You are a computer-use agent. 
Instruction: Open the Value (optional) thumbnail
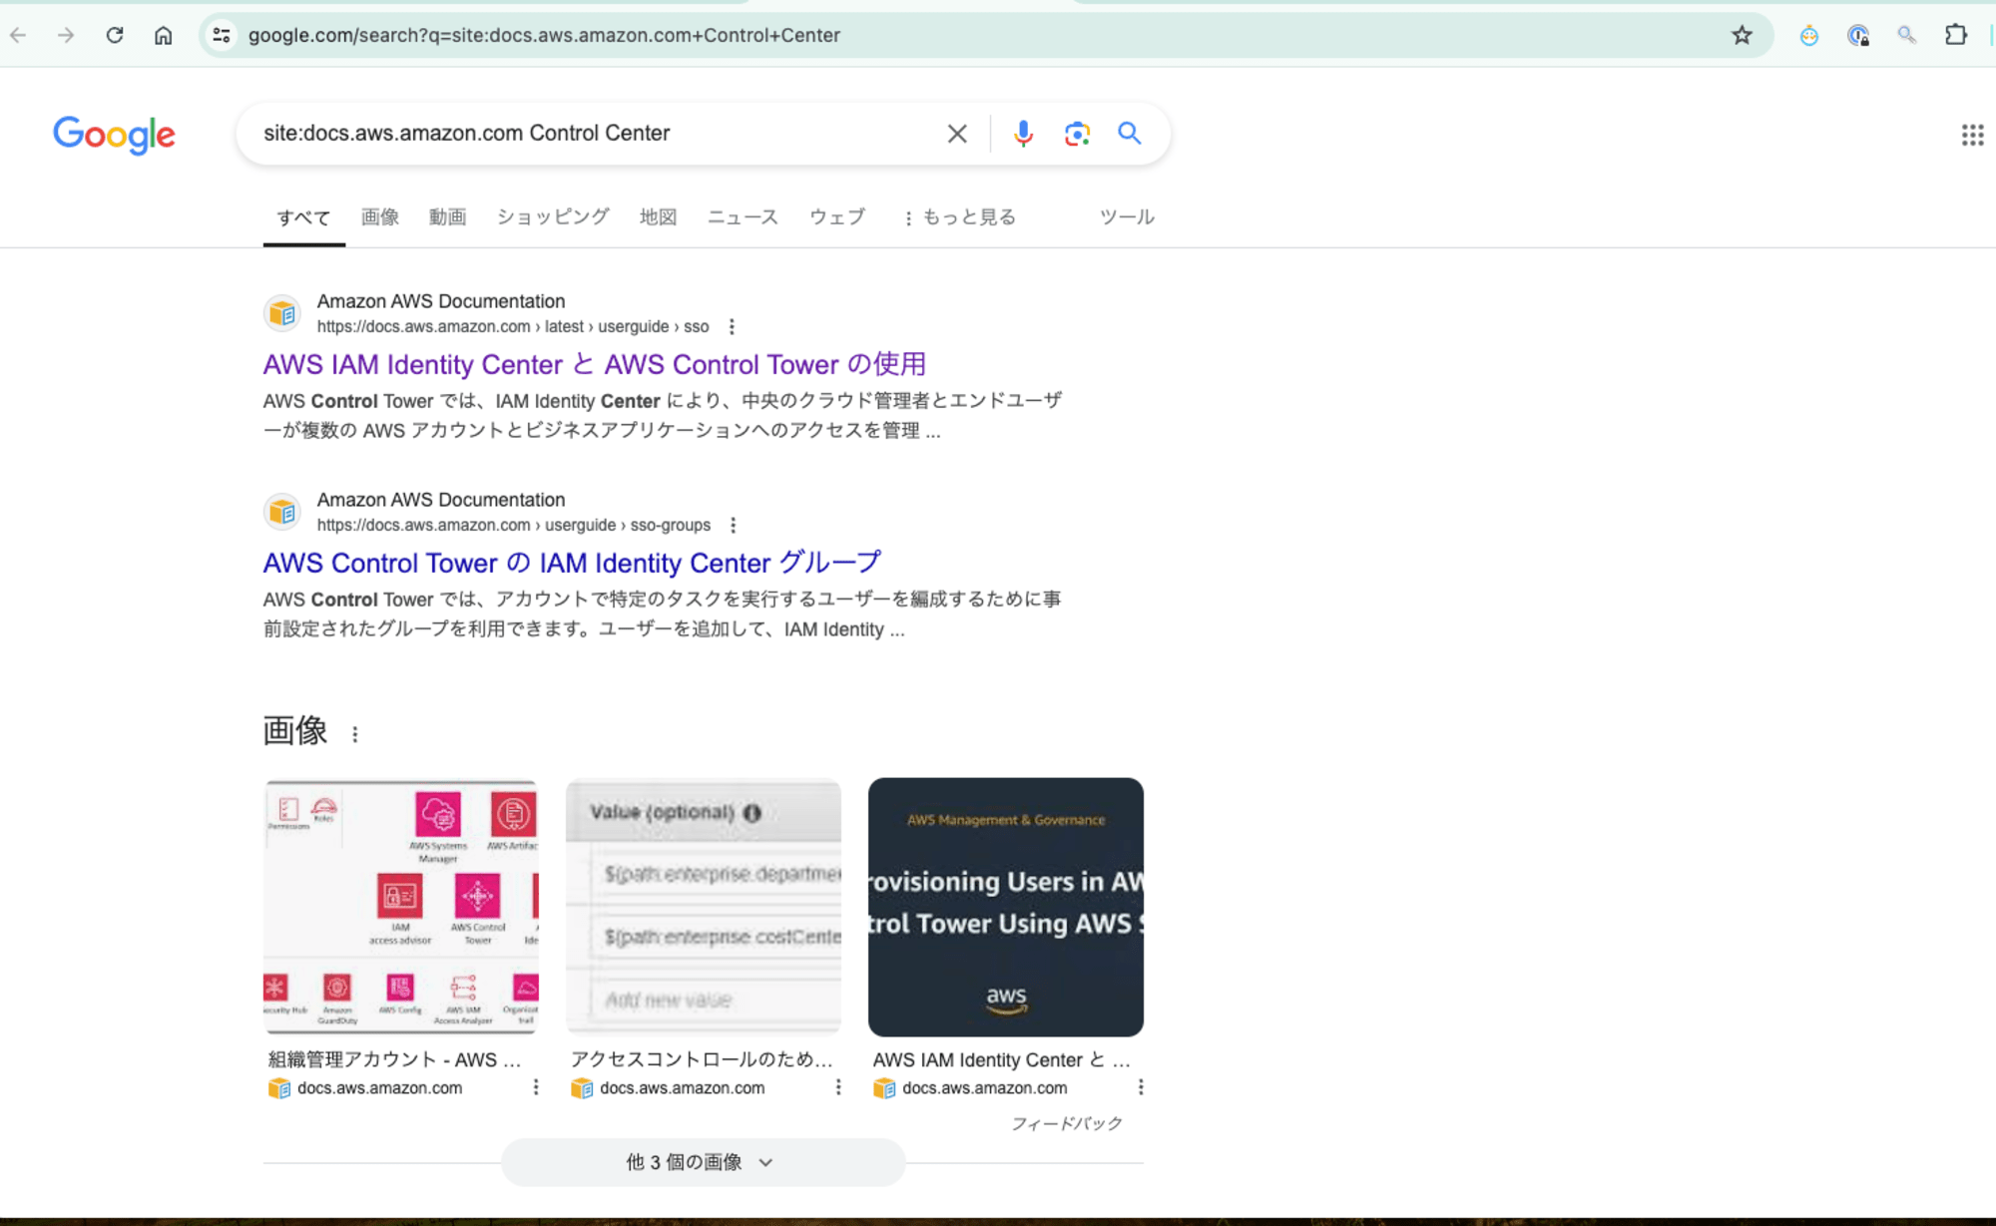coord(704,907)
